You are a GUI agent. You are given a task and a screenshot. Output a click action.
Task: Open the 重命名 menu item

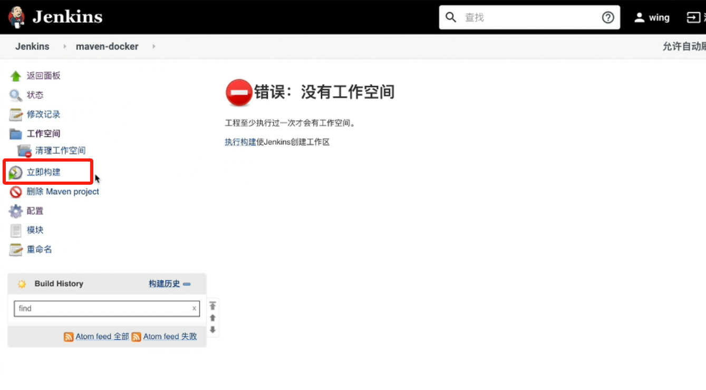pos(39,249)
